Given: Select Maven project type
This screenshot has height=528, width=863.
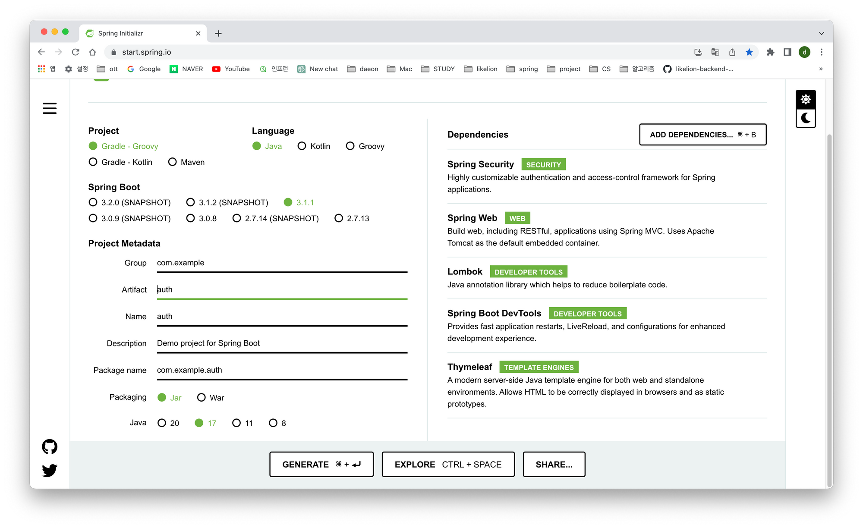Looking at the screenshot, I should (186, 162).
